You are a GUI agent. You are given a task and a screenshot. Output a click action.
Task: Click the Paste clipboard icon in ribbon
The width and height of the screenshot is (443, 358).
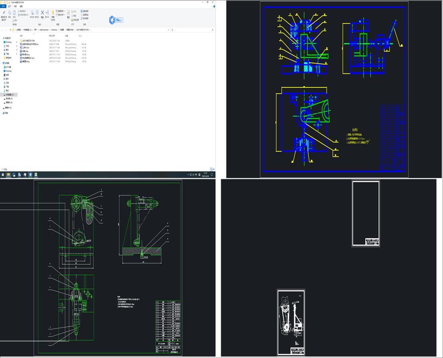(14, 13)
